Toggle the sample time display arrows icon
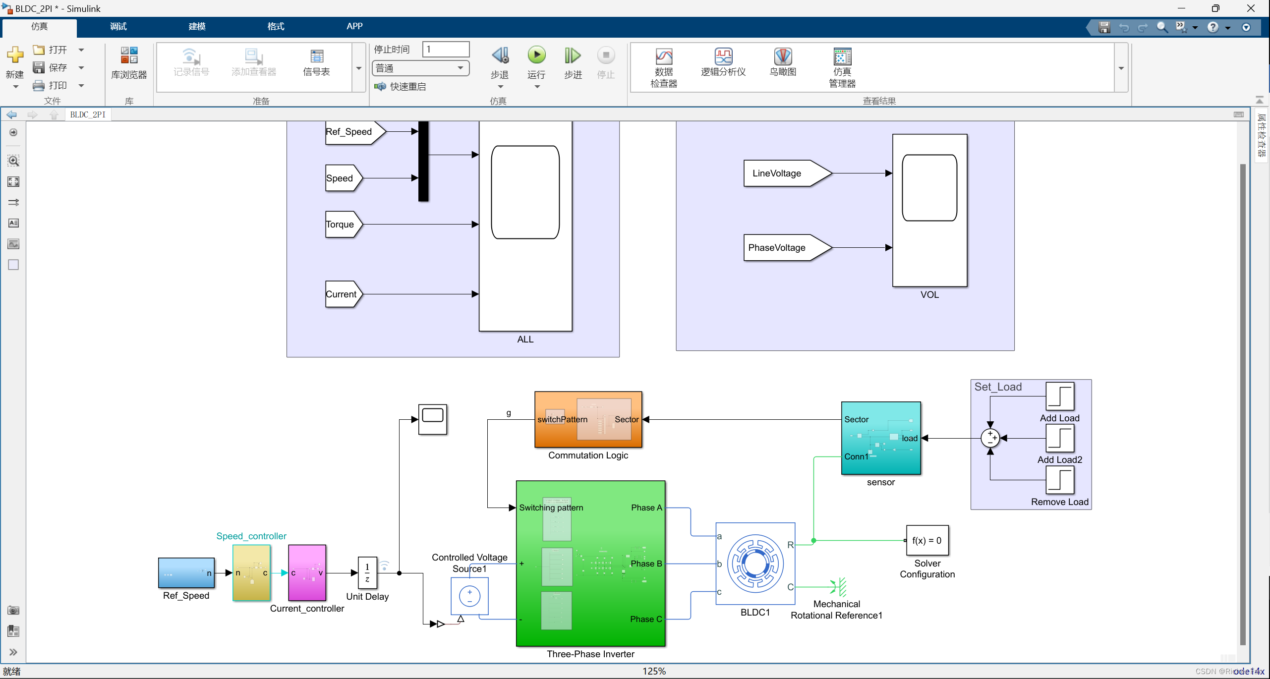 [13, 202]
